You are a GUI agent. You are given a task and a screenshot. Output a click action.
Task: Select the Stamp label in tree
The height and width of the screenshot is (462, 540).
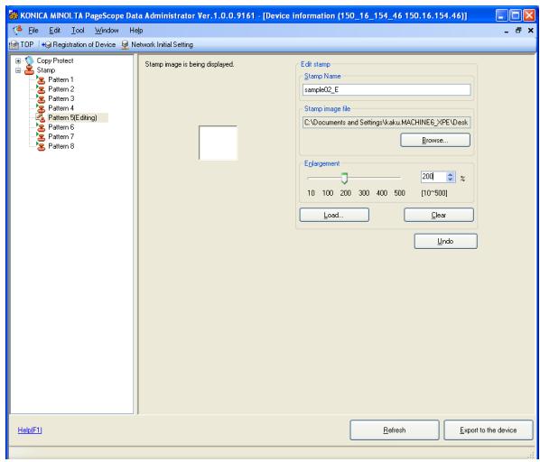[x=46, y=70]
